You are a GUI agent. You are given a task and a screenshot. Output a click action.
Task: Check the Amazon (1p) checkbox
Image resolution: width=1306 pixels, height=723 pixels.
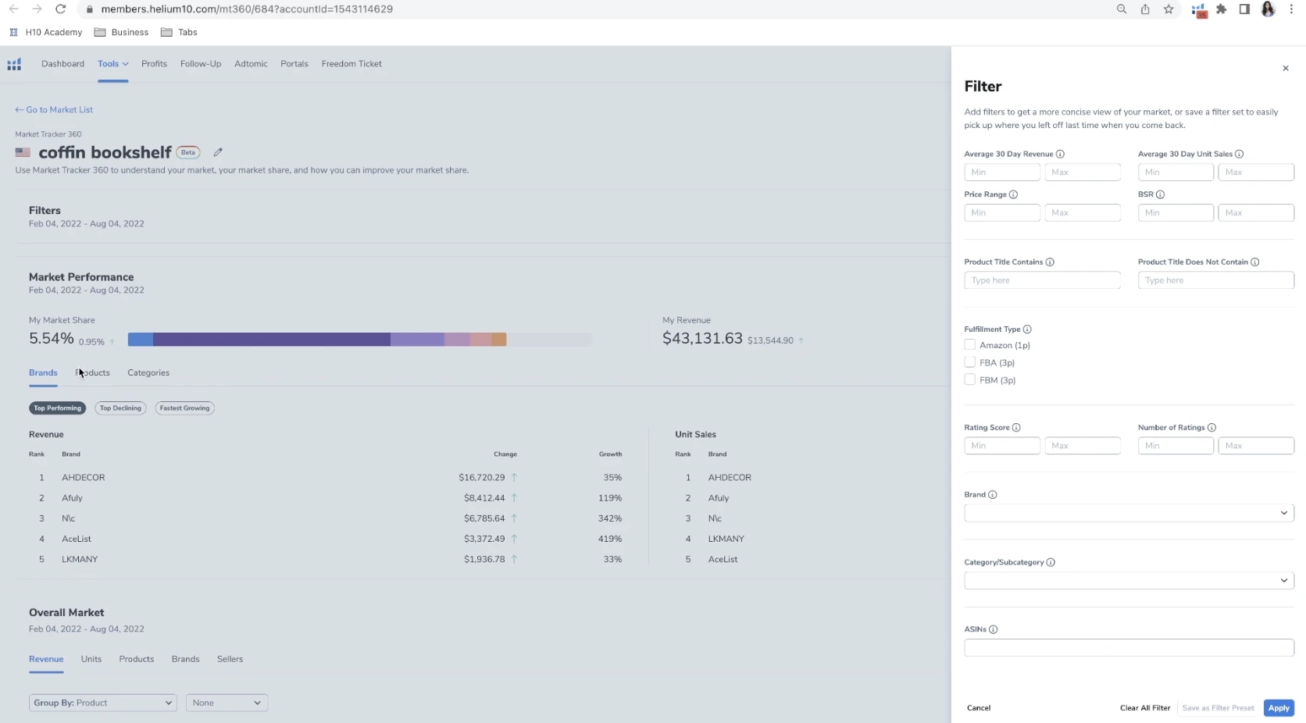pos(970,345)
